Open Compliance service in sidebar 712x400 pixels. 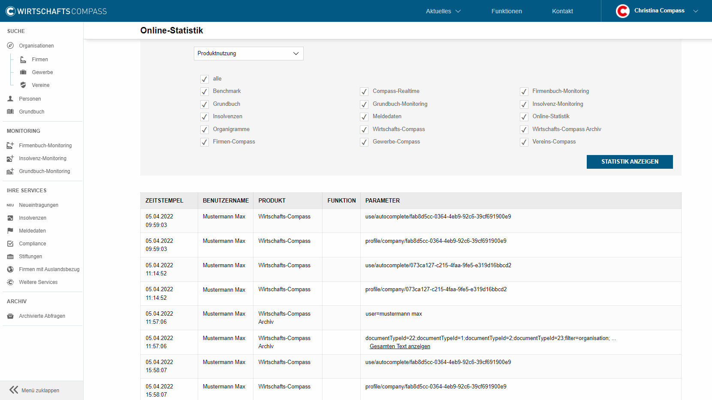(x=33, y=244)
